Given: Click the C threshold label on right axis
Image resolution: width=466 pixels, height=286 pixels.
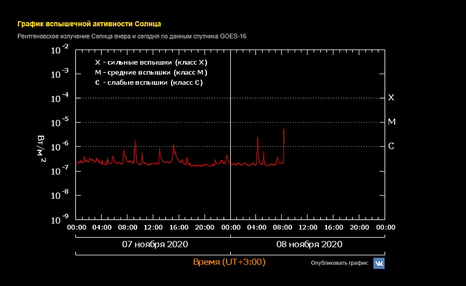Looking at the screenshot, I should [x=391, y=146].
